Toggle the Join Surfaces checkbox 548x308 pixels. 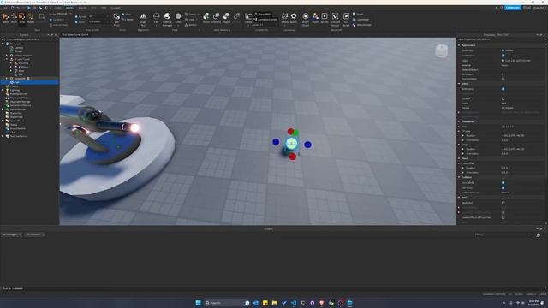pyautogui.click(x=51, y=25)
